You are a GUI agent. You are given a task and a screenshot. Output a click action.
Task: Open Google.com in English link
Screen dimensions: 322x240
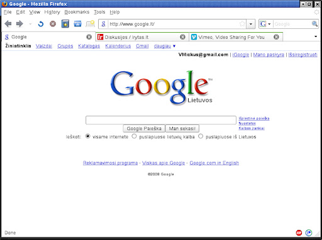(214, 163)
